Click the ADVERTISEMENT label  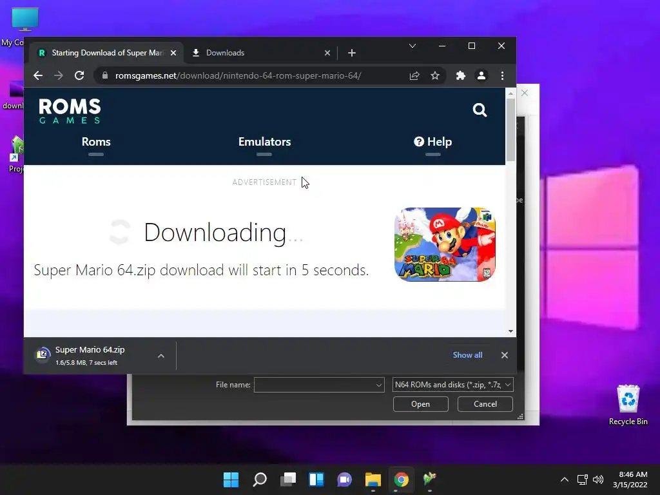[264, 182]
